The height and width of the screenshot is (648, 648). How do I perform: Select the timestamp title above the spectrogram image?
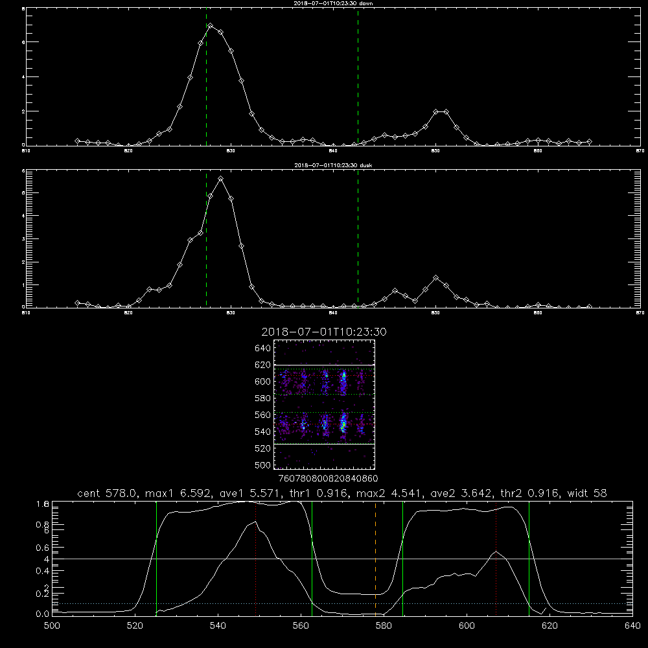(324, 332)
